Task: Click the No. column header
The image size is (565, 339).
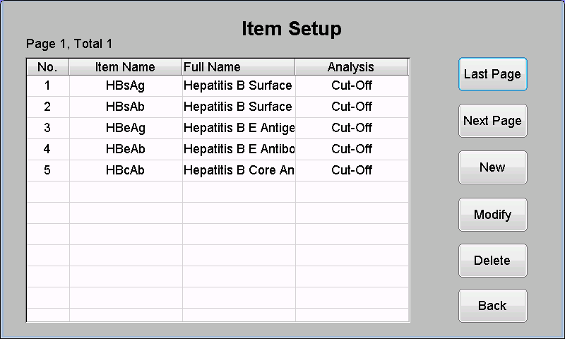Action: click(47, 67)
